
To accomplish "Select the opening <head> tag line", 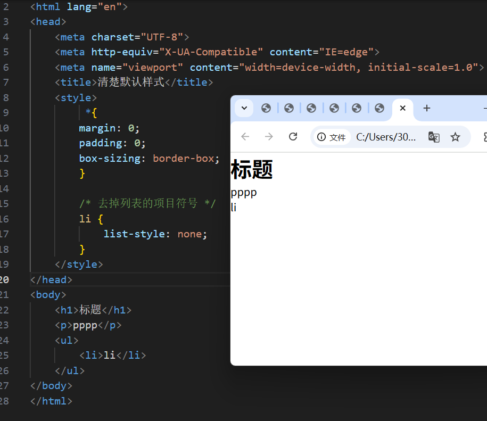I will (48, 22).
